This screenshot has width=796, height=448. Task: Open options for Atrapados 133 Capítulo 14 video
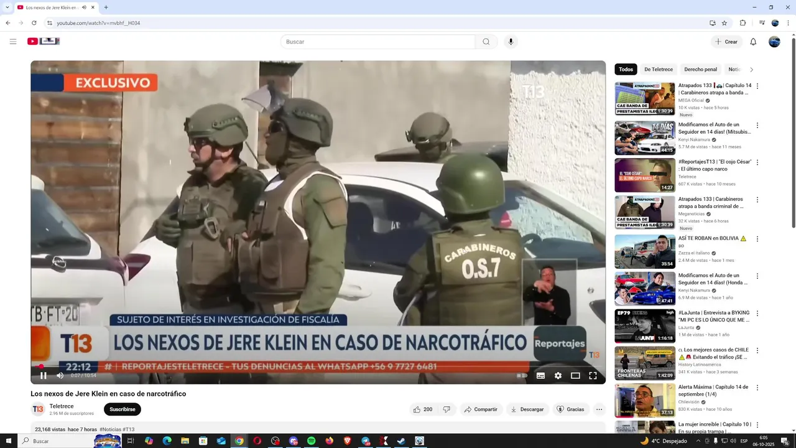[757, 86]
